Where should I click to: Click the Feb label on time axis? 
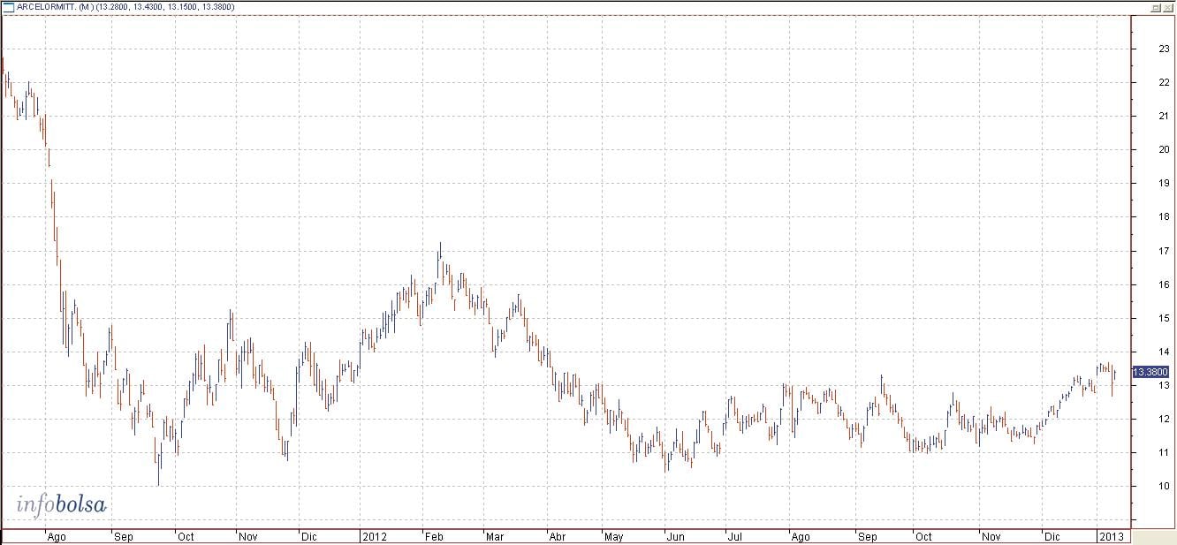click(434, 536)
